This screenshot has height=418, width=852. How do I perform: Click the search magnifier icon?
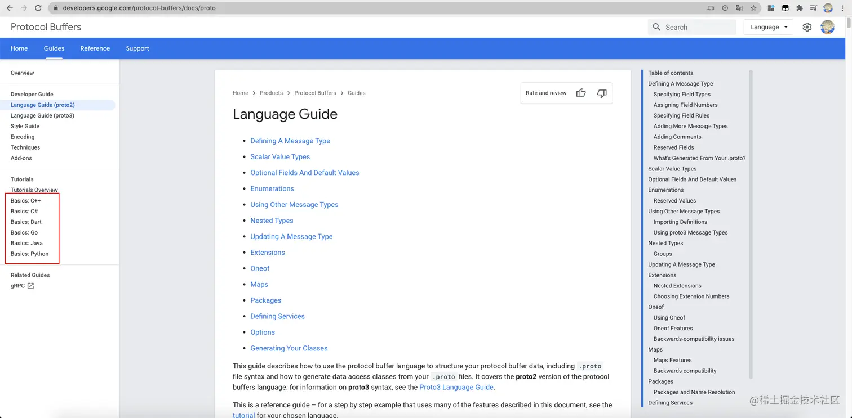tap(656, 27)
